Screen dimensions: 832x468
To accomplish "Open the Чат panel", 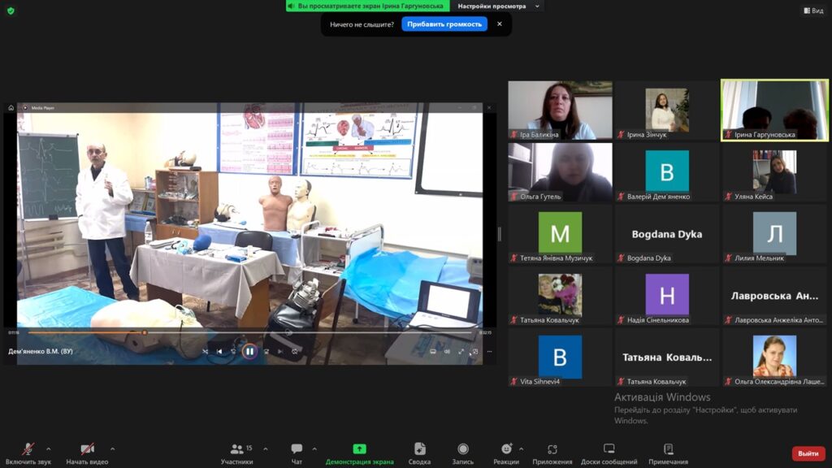I will [297, 451].
